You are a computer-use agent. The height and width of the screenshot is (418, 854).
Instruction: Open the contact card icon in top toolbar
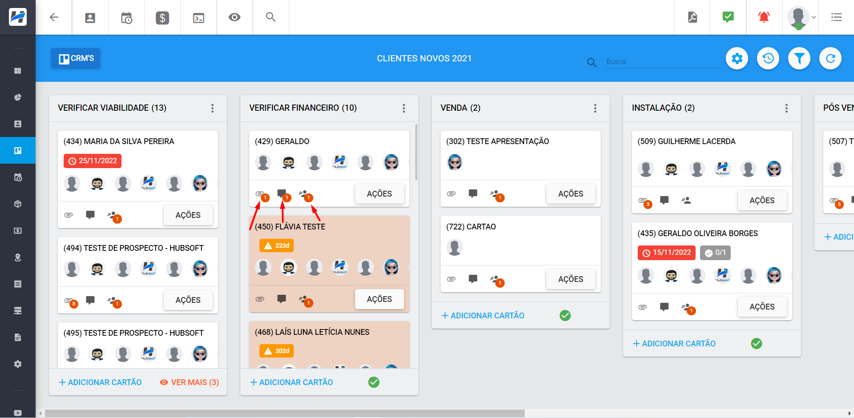click(90, 18)
